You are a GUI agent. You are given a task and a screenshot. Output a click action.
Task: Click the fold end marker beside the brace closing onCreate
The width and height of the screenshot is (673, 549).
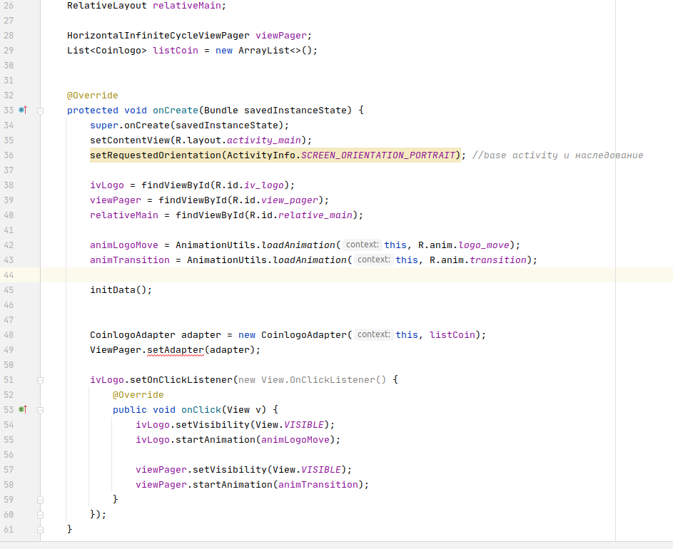pyautogui.click(x=41, y=530)
